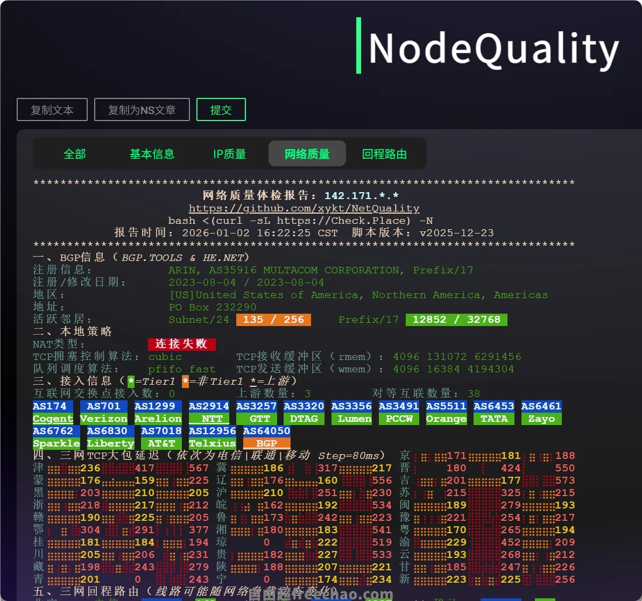
Task: Switch to the 基本信息 tab
Action: 152,154
